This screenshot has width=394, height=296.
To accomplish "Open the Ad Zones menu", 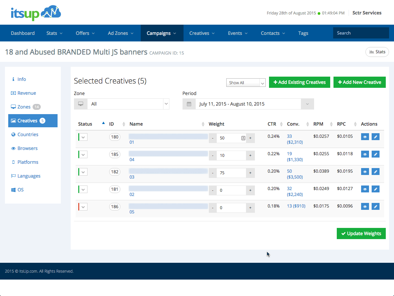I will click(x=121, y=33).
